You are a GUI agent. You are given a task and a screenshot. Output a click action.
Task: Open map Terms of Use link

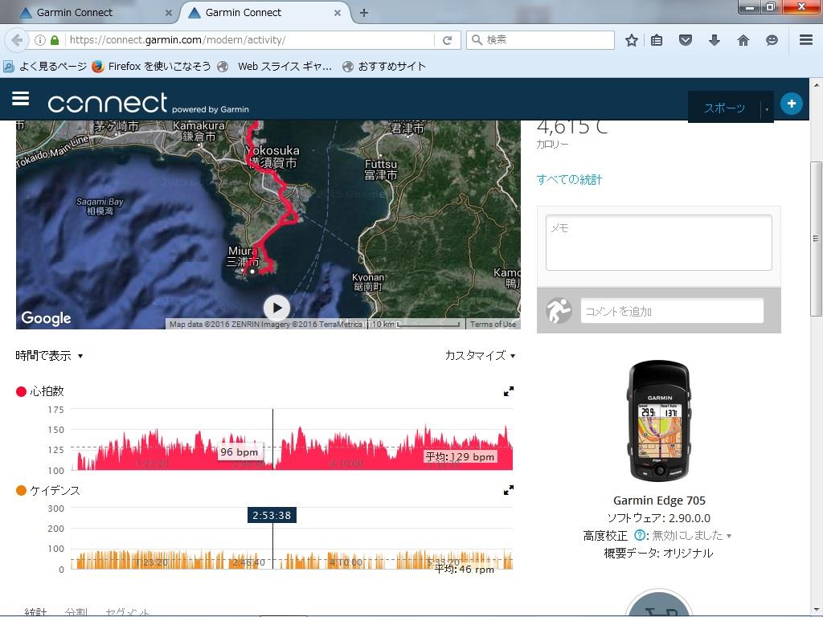(x=493, y=325)
